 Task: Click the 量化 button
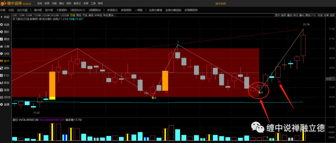coord(302,15)
